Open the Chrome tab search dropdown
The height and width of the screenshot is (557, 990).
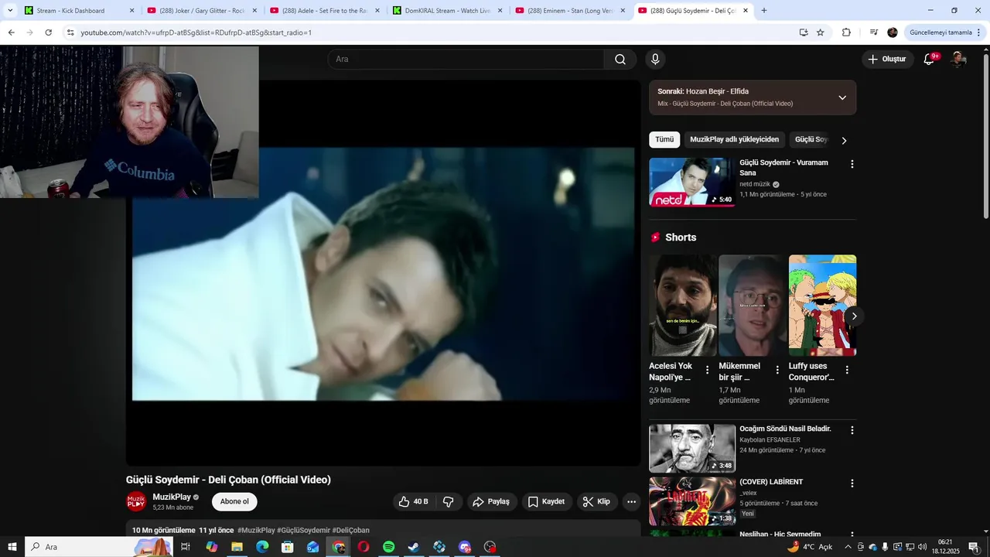pos(10,11)
